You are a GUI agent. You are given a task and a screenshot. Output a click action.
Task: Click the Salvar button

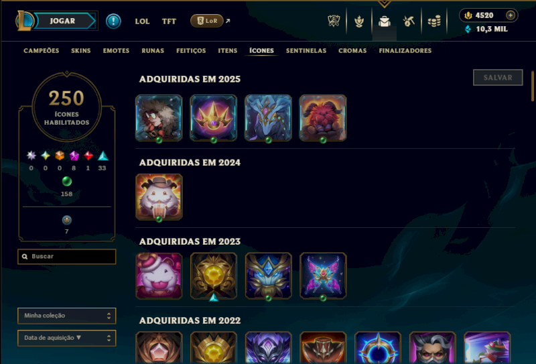[498, 78]
